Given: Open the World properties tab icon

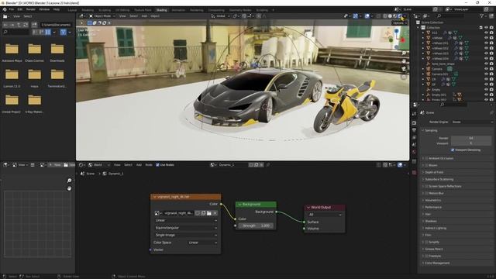Looking at the screenshot, I should point(414,152).
